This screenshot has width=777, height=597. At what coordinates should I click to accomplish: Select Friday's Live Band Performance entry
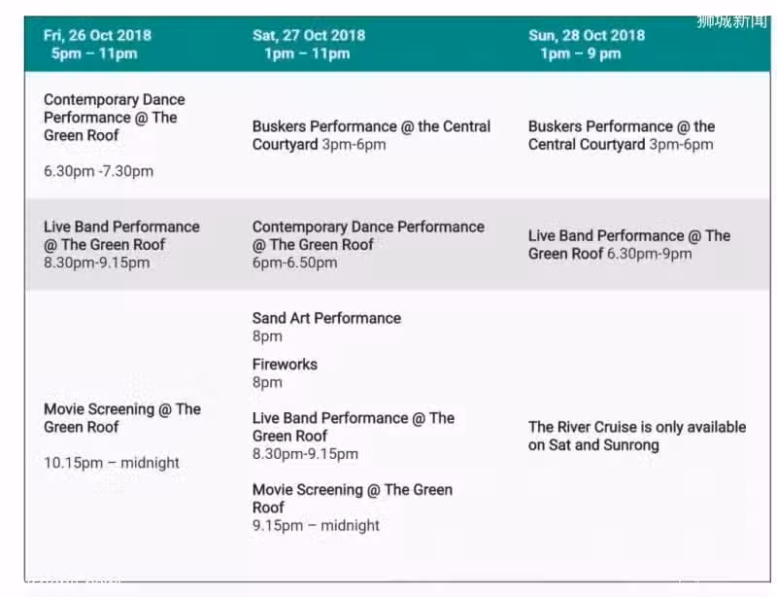[x=121, y=244]
